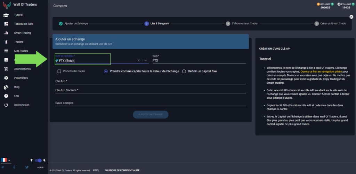
Task: Select the Traders person icon
Action: pyautogui.click(x=6, y=42)
